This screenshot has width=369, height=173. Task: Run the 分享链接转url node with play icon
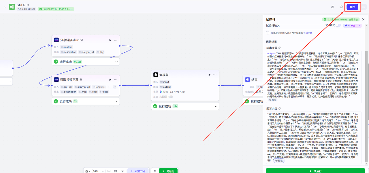click(110, 40)
